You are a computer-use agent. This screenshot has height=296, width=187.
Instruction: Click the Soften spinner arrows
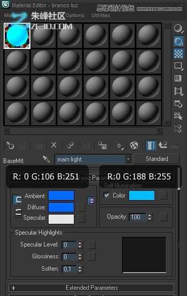click(80, 269)
